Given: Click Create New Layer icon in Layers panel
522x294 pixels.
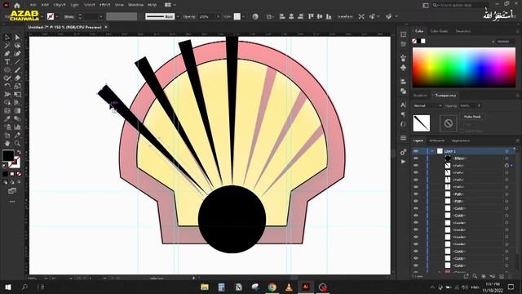Looking at the screenshot, I should coord(502,276).
